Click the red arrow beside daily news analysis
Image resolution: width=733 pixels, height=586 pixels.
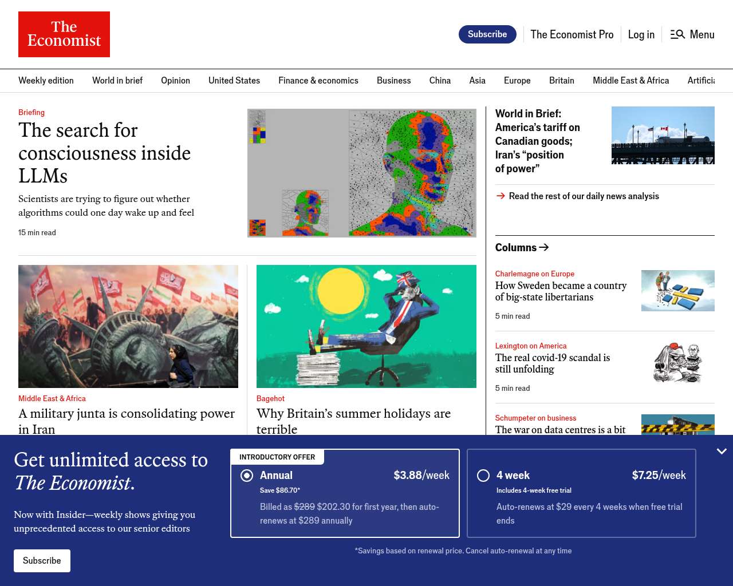click(x=501, y=196)
